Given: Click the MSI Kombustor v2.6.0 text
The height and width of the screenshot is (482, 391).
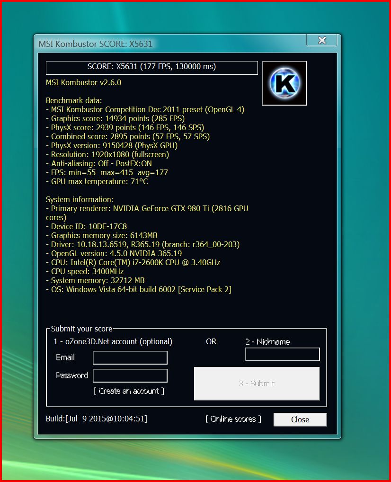Looking at the screenshot, I should (x=84, y=83).
